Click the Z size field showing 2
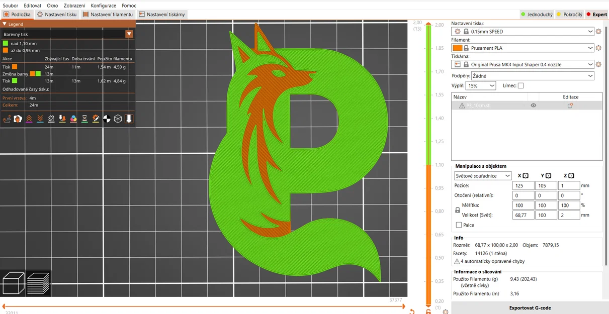The height and width of the screenshot is (314, 609). (x=568, y=215)
